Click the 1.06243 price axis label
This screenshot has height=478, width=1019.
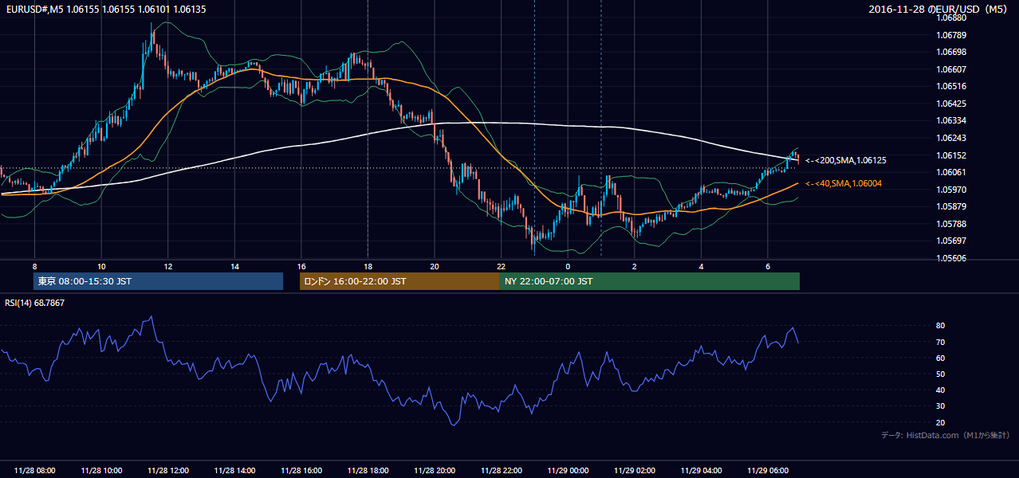point(952,138)
